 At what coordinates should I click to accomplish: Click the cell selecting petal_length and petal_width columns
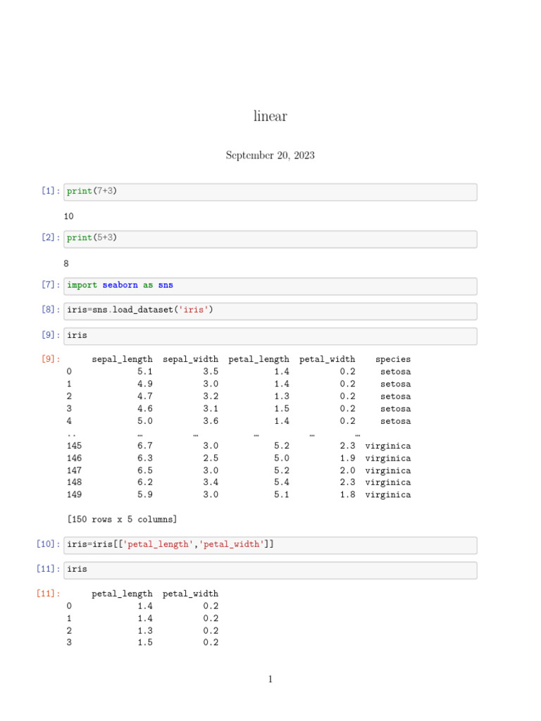pyautogui.click(x=270, y=546)
